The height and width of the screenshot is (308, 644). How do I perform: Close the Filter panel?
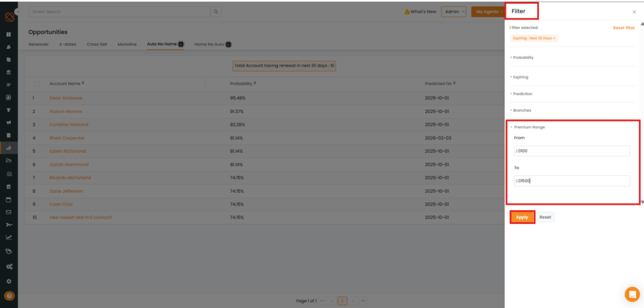point(633,12)
